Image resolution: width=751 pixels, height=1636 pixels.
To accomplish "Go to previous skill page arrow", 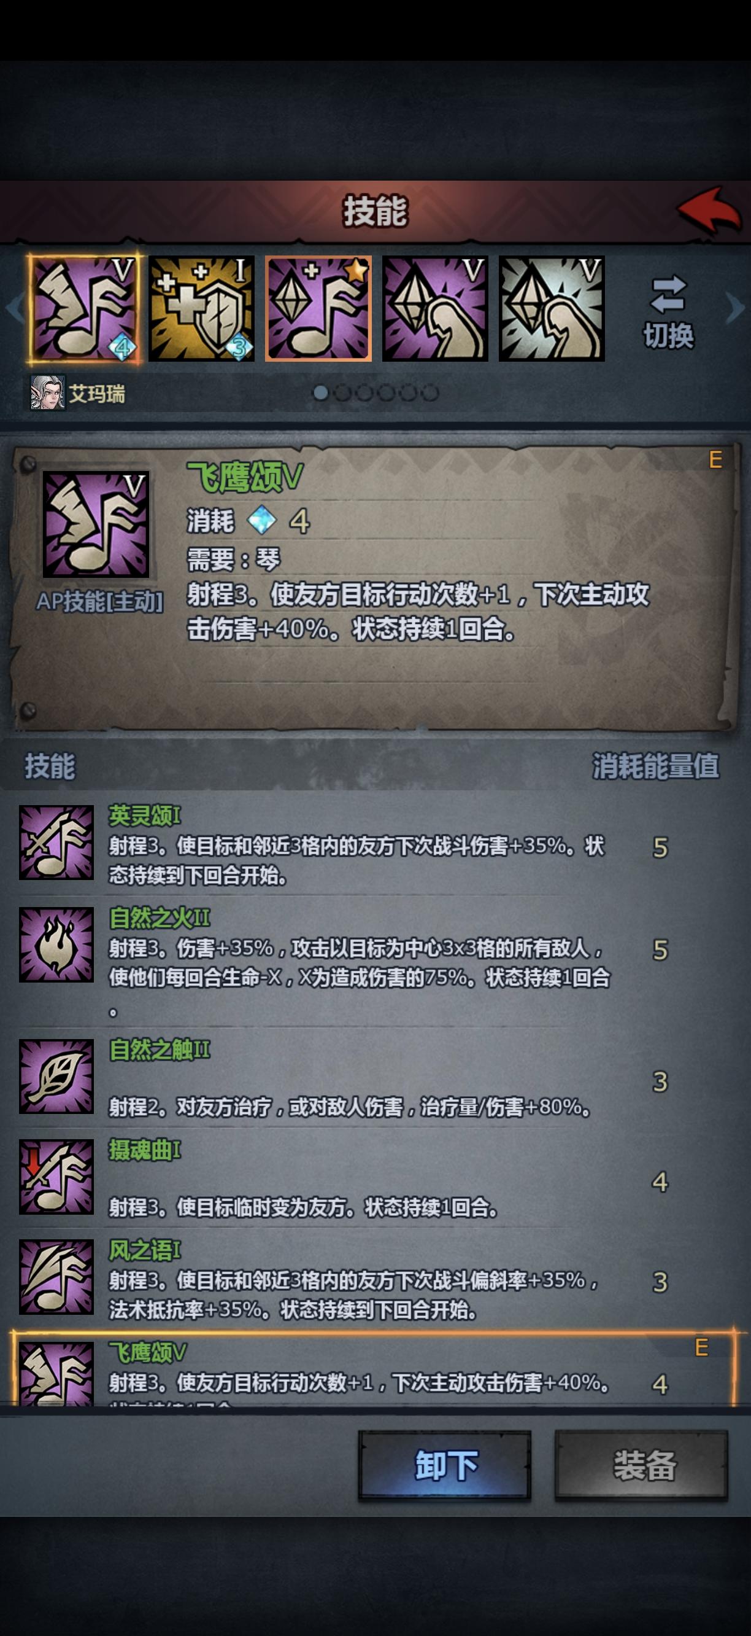I will [x=14, y=309].
